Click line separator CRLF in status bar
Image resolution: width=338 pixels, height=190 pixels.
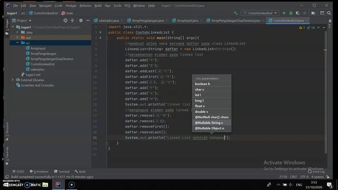294,177
